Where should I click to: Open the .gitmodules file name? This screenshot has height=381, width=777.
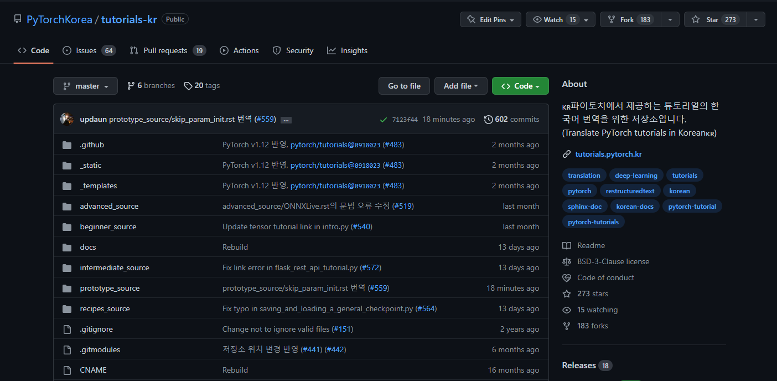click(x=100, y=349)
